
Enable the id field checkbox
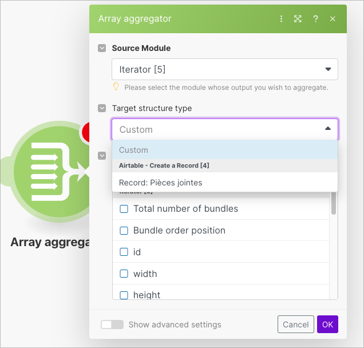pos(124,252)
